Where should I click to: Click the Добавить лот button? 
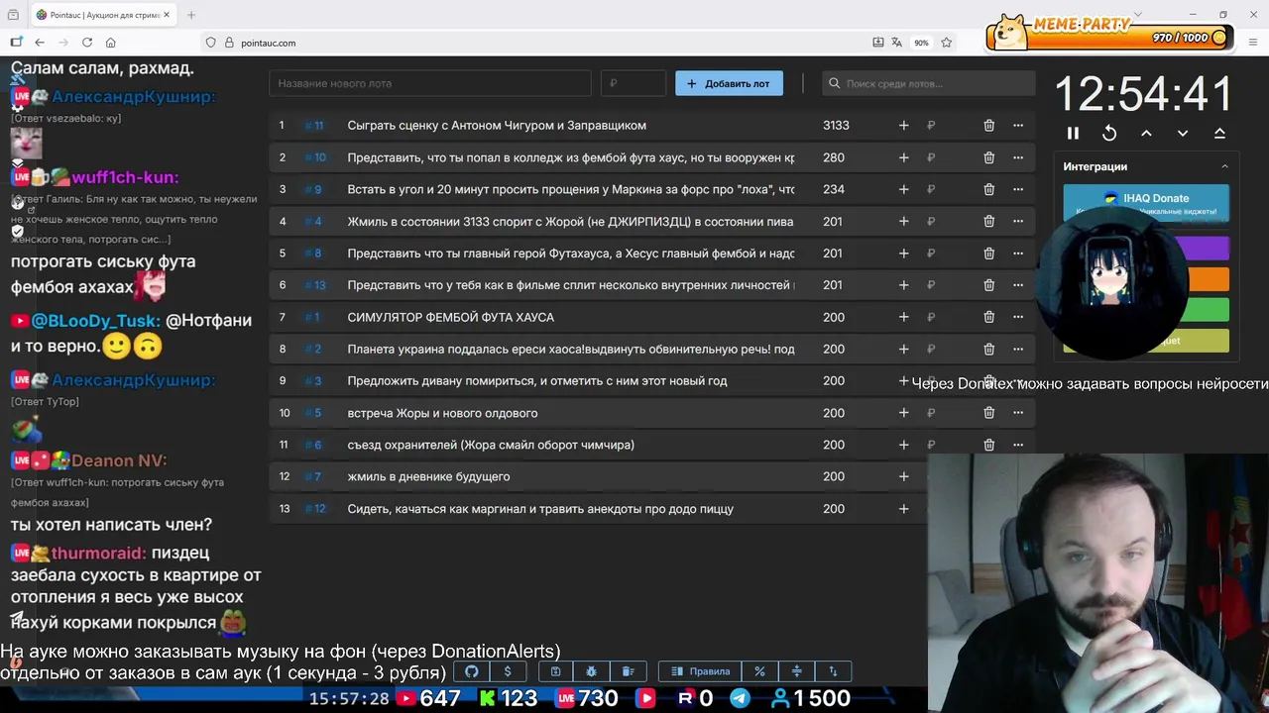coord(729,83)
